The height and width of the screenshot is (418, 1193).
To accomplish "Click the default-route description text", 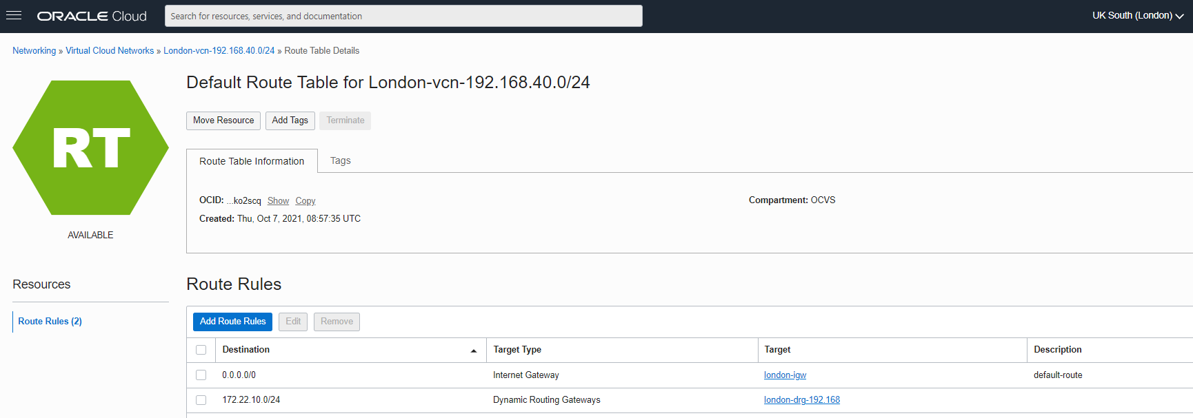I will (x=1058, y=375).
